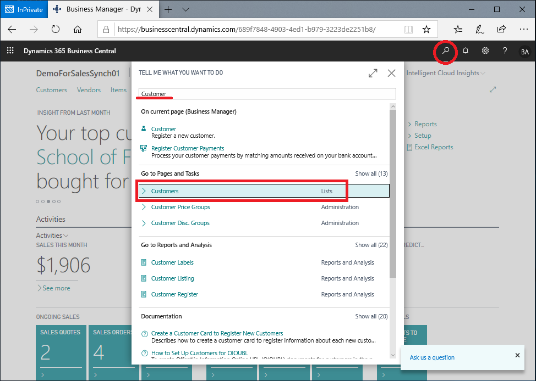Go to the browser home page
This screenshot has height=381, width=536.
click(78, 29)
